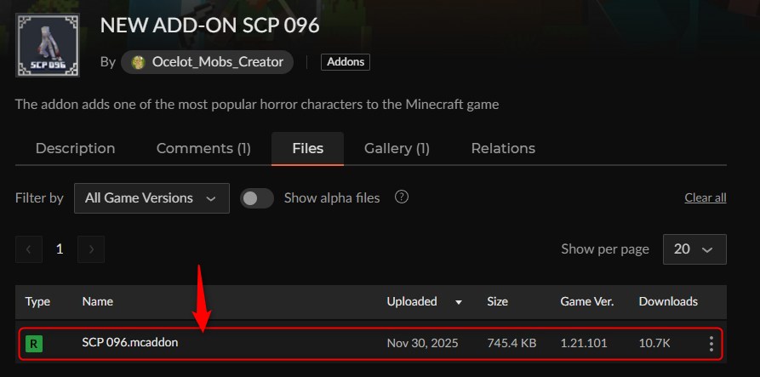Click the author's ocelot avatar icon
Screen dimensions: 760x377
coord(139,62)
